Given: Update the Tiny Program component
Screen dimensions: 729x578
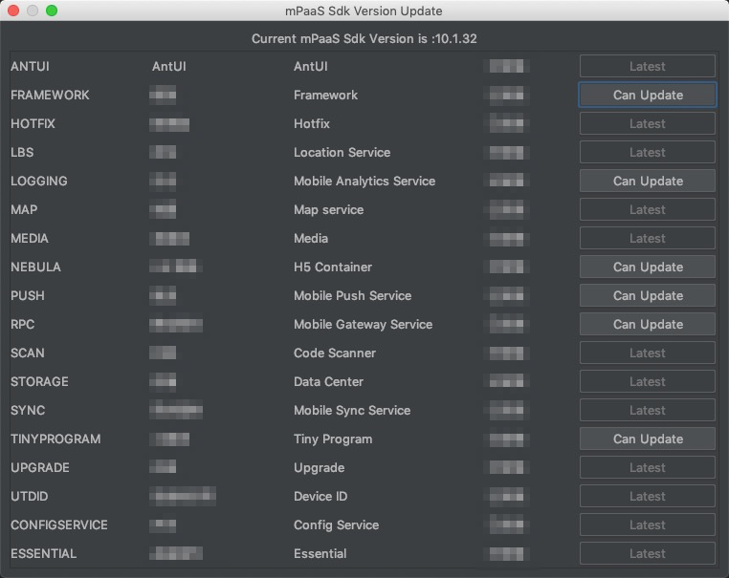Looking at the screenshot, I should [x=647, y=439].
